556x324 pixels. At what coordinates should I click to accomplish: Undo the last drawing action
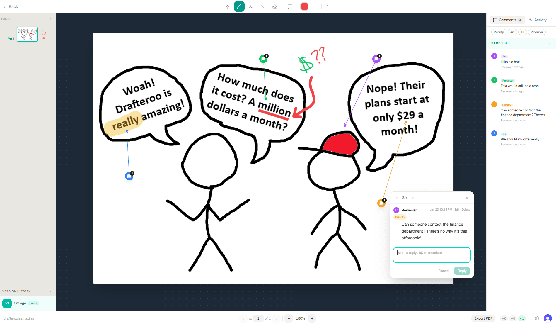[329, 6]
